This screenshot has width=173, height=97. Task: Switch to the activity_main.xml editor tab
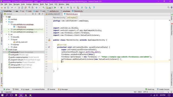coord(54,14)
